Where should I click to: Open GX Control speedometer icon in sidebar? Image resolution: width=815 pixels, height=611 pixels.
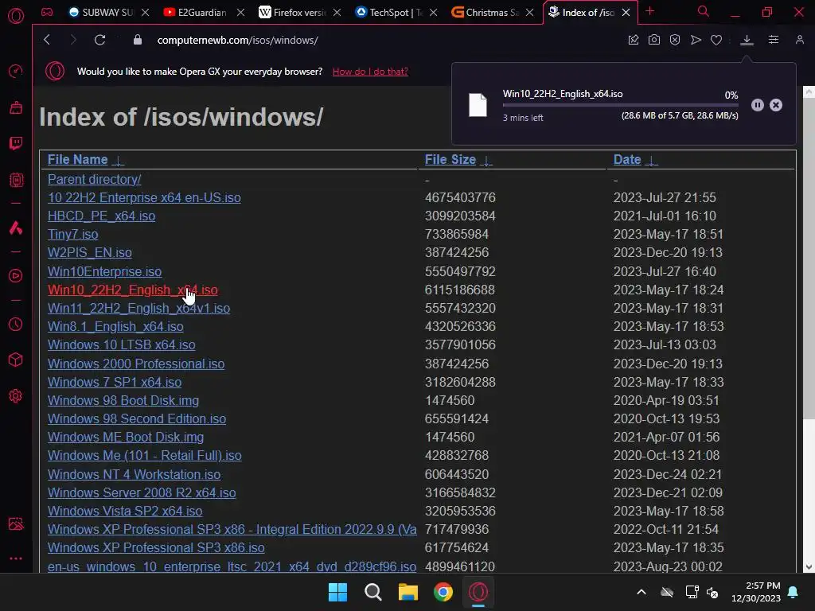click(x=16, y=71)
